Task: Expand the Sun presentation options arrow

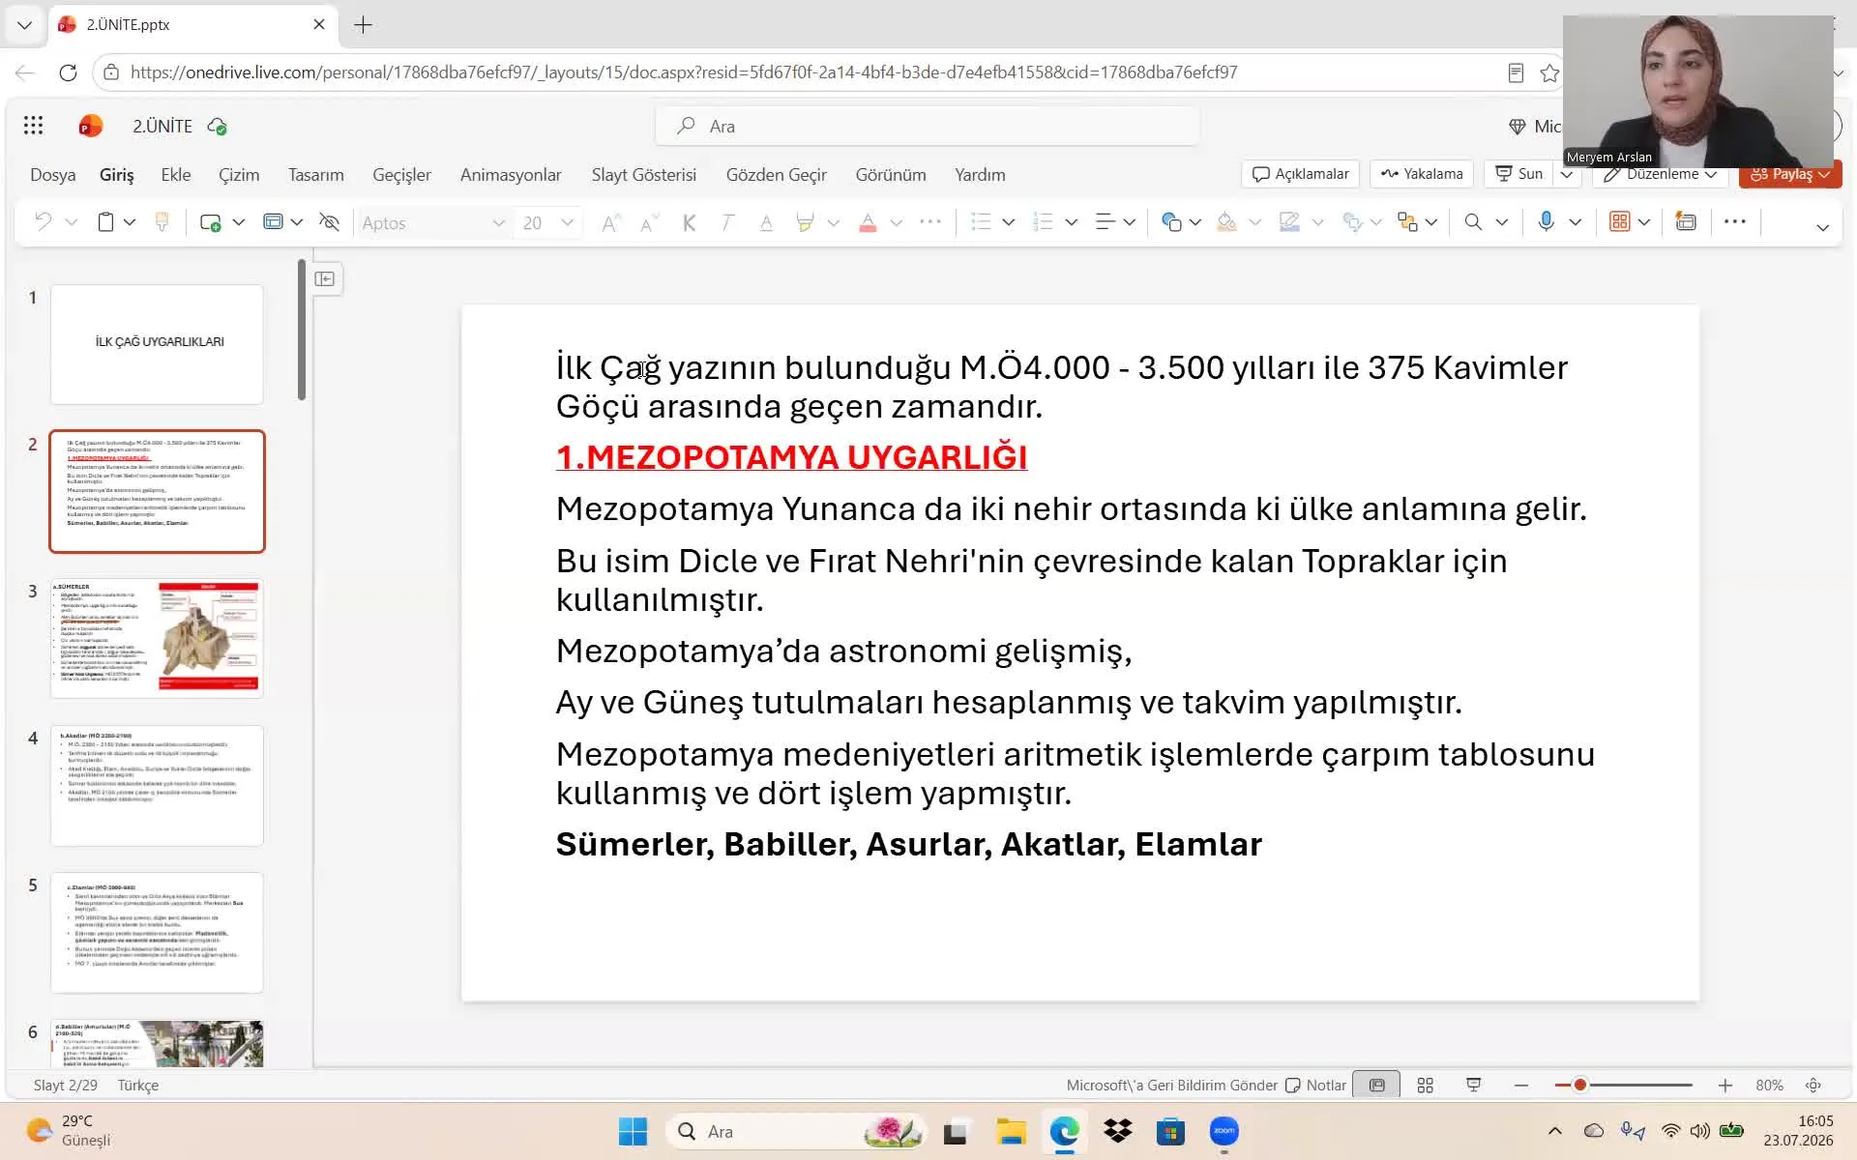Action: [1567, 174]
